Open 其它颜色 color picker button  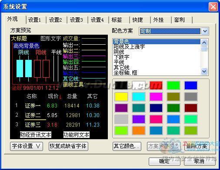tap(127, 146)
